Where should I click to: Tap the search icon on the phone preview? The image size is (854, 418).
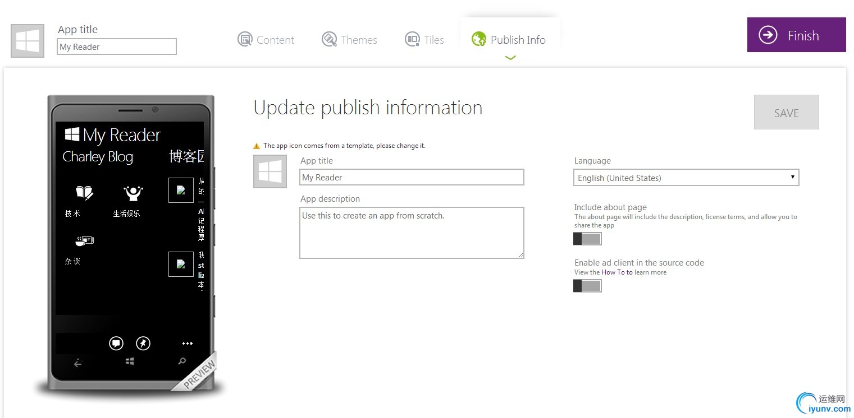182,362
